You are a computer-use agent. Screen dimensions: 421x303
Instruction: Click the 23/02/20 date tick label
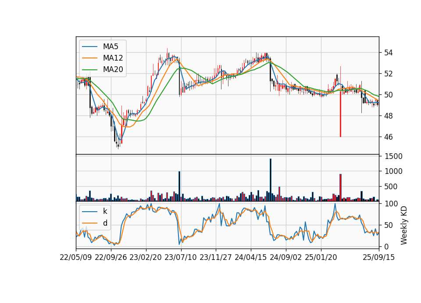pos(146,257)
